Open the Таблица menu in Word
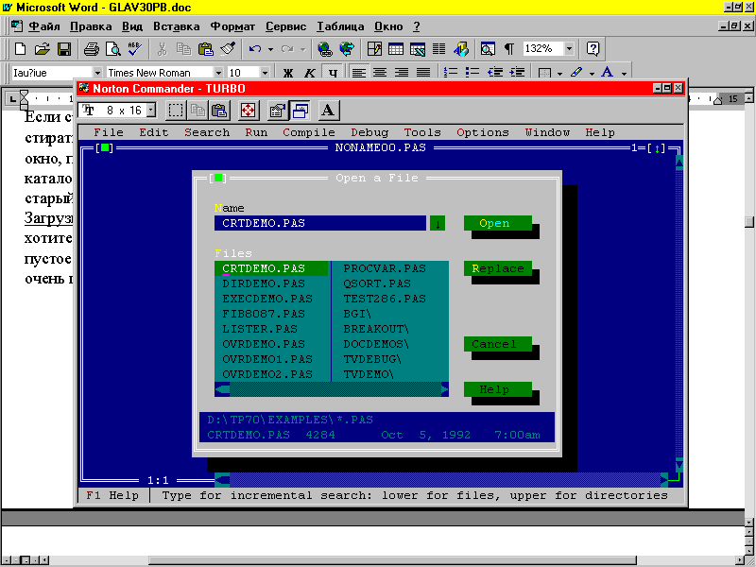The width and height of the screenshot is (756, 567). click(x=340, y=26)
